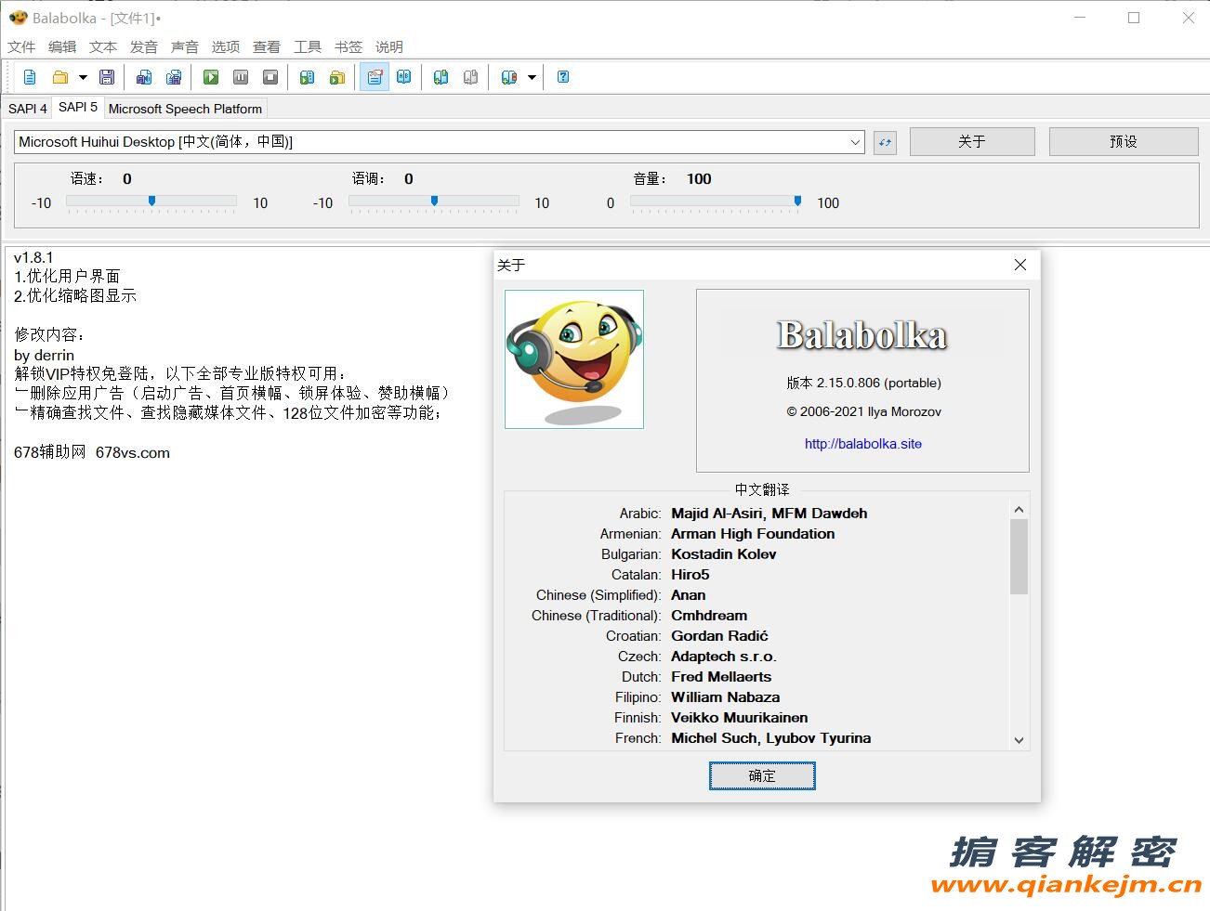This screenshot has width=1210, height=911.
Task: Click the translator name Majid Al-Asiri, MFM Dawdeh
Action: coord(769,514)
